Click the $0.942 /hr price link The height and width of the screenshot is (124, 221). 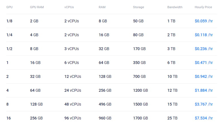point(204,76)
